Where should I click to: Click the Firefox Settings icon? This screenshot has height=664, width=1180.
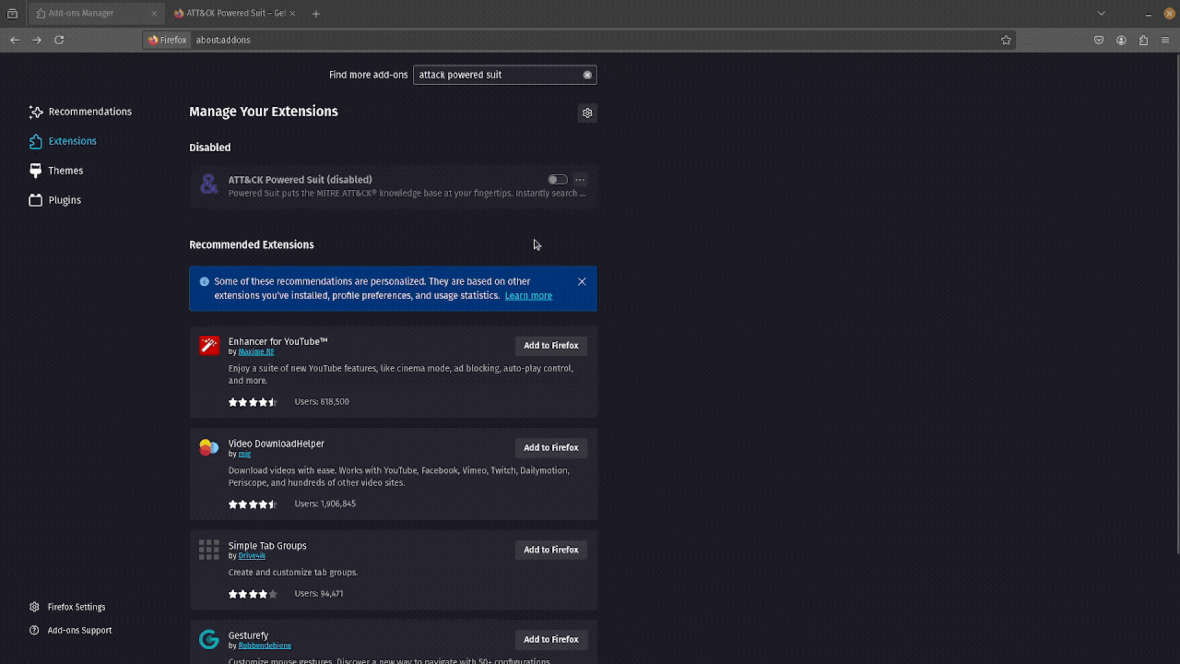pos(34,606)
